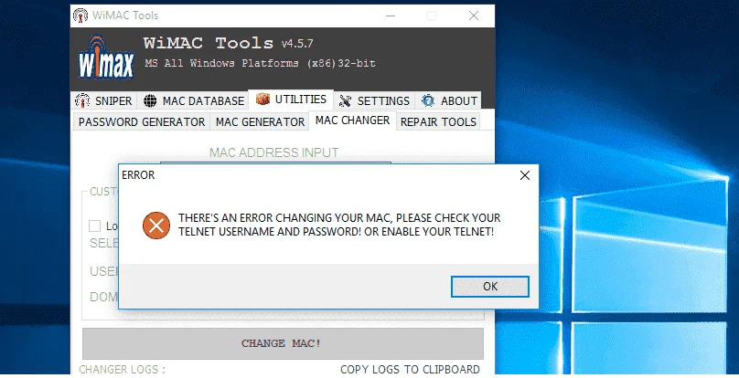Click the CHANGE MAC! button
The width and height of the screenshot is (739, 378).
pyautogui.click(x=283, y=343)
